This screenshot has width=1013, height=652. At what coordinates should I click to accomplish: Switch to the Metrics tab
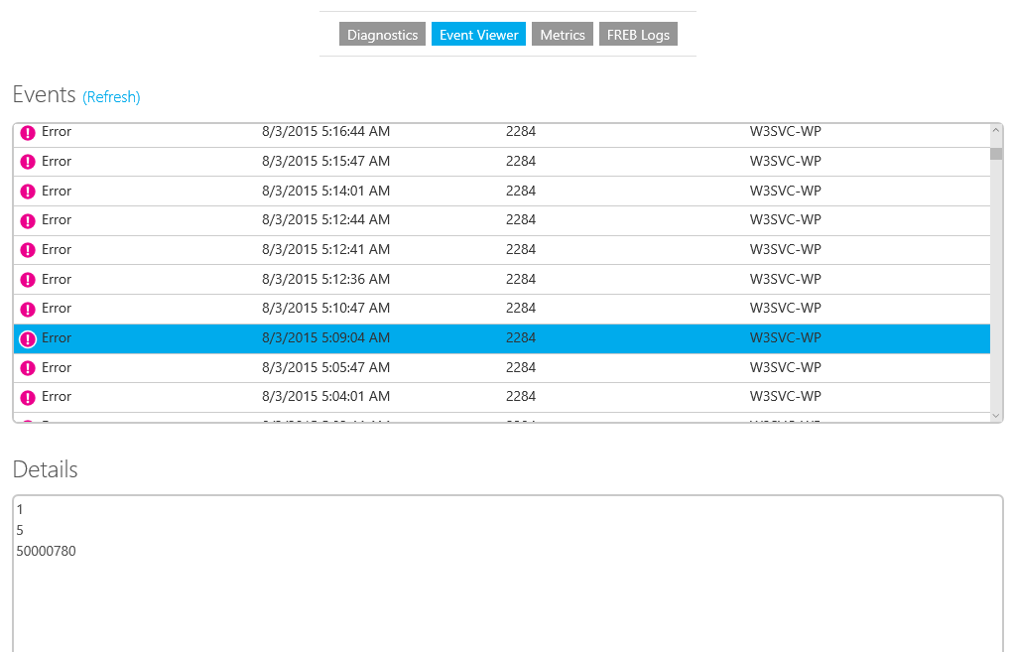click(x=563, y=35)
